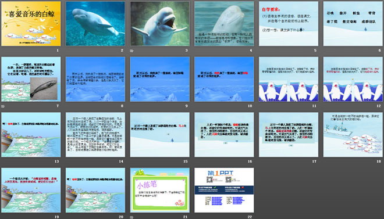Click the animation star icon below slide 3

coord(131,51)
